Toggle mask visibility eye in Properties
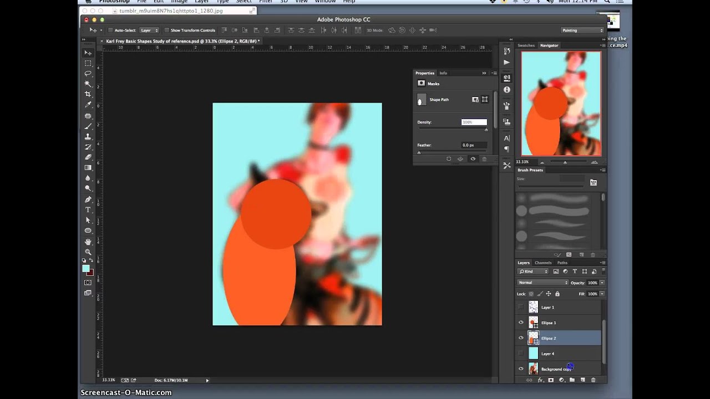Image resolution: width=710 pixels, height=399 pixels. 473,159
